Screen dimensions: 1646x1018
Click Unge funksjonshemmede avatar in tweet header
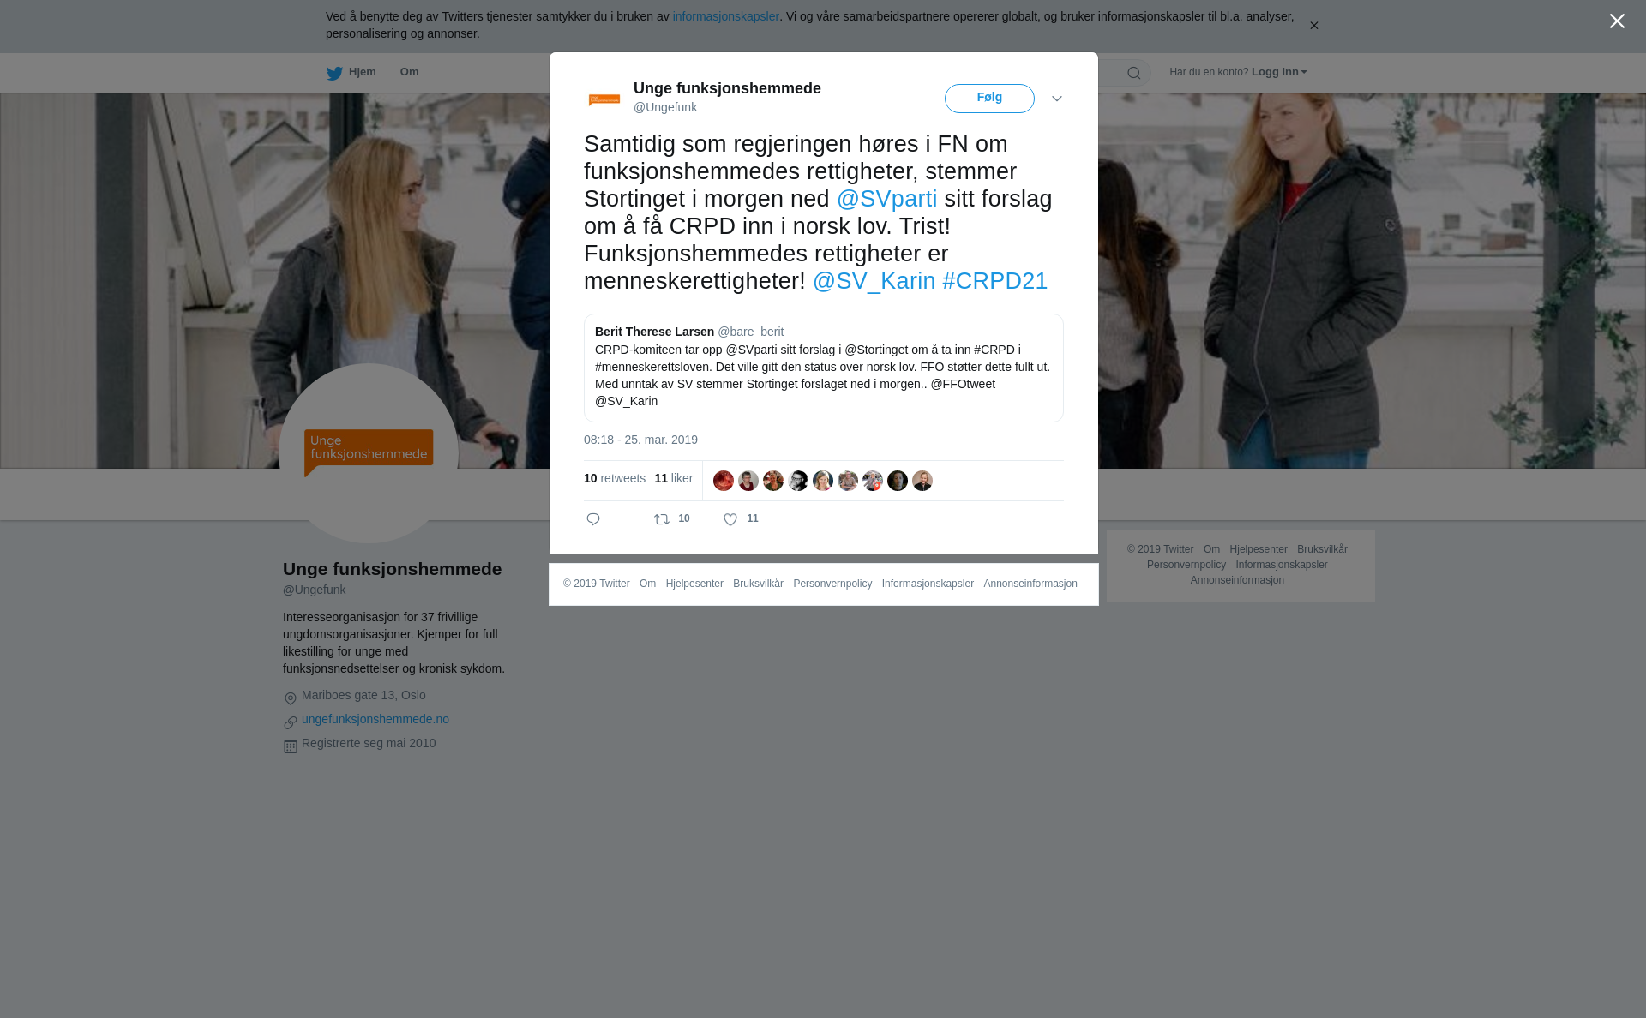[x=604, y=99]
